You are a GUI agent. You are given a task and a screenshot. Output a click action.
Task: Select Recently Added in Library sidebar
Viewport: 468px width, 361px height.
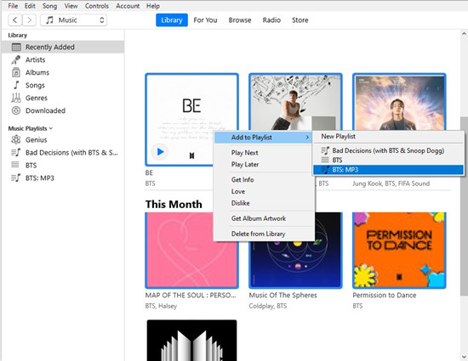point(63,47)
